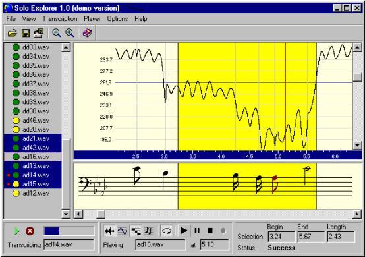Click the zoom in magnifier icon

tap(70, 33)
